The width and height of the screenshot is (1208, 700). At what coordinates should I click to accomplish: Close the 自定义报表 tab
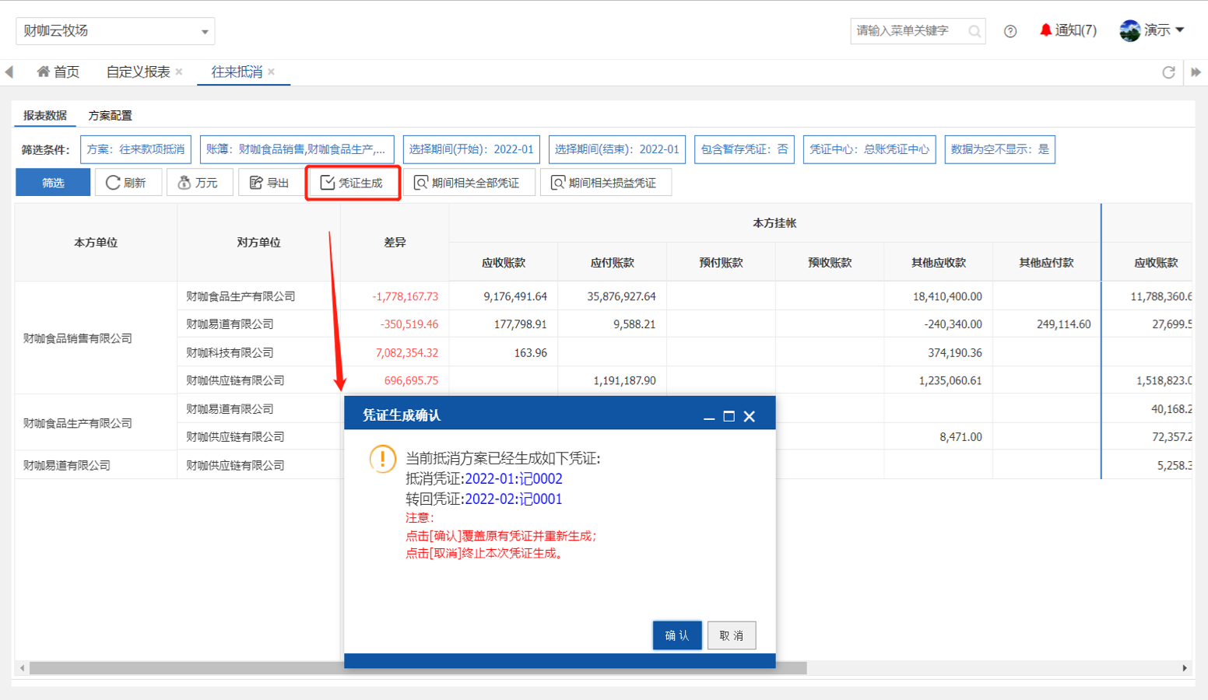pyautogui.click(x=179, y=72)
